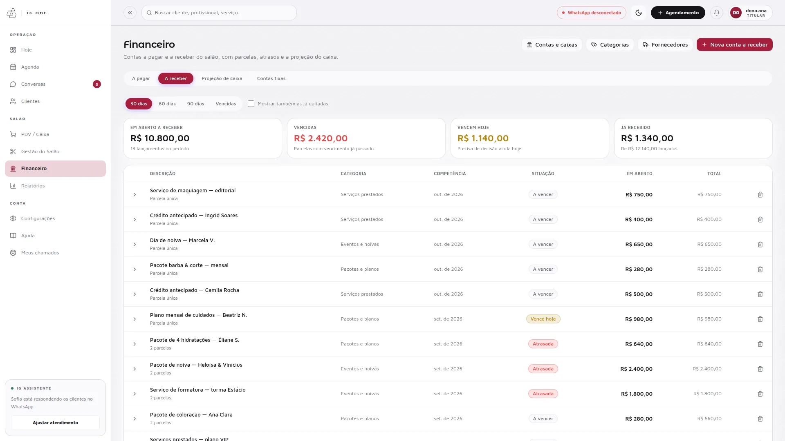The image size is (785, 441).
Task: Delete Pacote de noiva — Heloisa & Vinicius entry
Action: (760, 369)
